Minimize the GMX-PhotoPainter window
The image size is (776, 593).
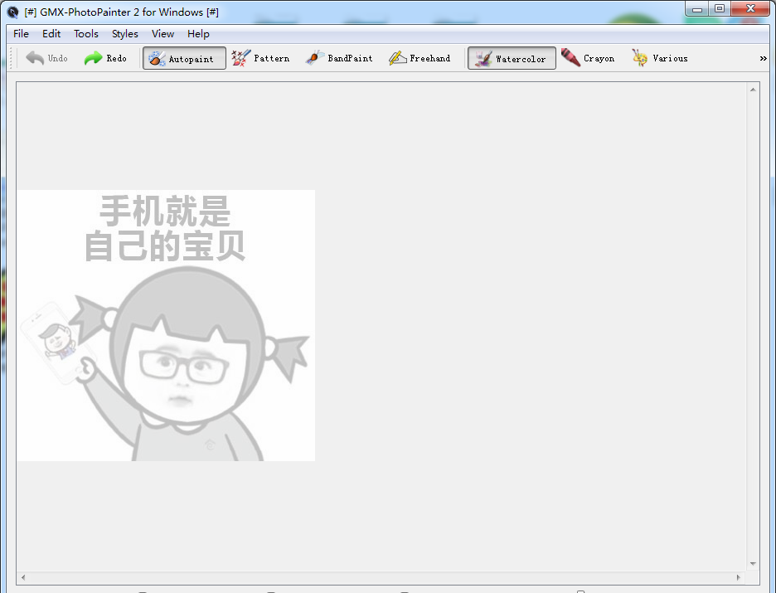click(697, 8)
